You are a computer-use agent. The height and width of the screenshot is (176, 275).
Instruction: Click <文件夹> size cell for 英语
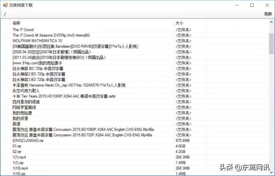(183, 124)
